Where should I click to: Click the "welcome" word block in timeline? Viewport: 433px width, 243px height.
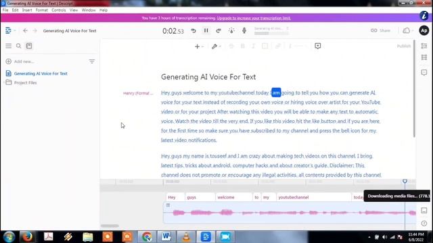click(x=234, y=197)
